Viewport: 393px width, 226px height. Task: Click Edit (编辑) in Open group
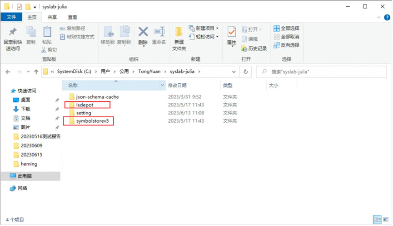[249, 39]
